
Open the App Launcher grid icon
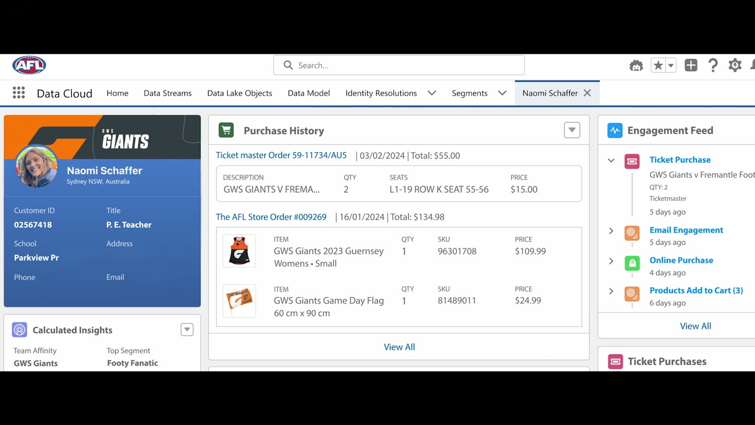click(x=19, y=93)
